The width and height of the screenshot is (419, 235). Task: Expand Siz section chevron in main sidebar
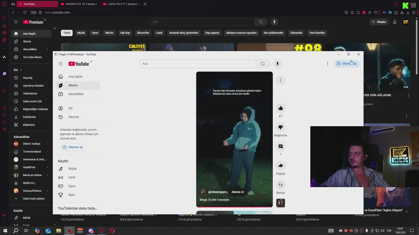(21, 70)
